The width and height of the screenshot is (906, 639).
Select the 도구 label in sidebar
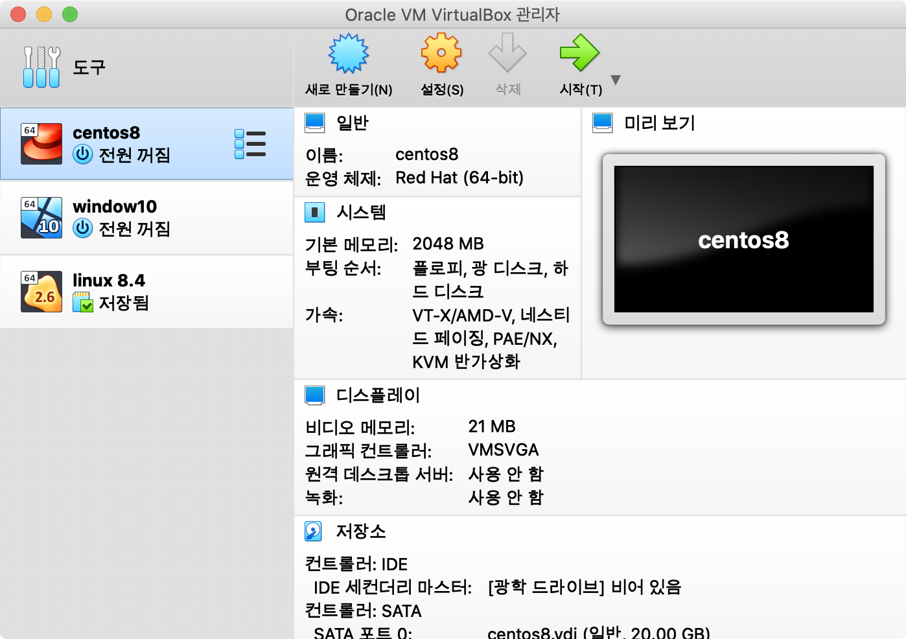pos(89,67)
